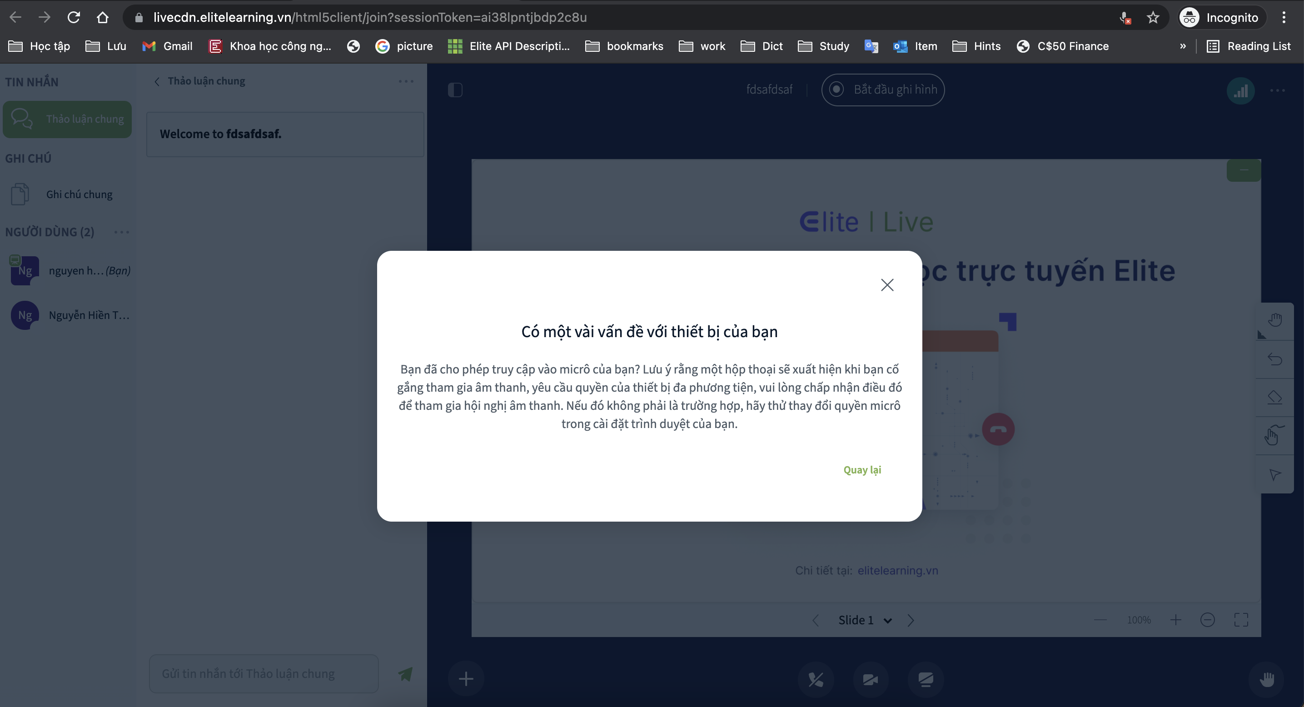Viewport: 1304px width, 707px height.
Task: Click the undo annotation arrow
Action: point(1274,359)
